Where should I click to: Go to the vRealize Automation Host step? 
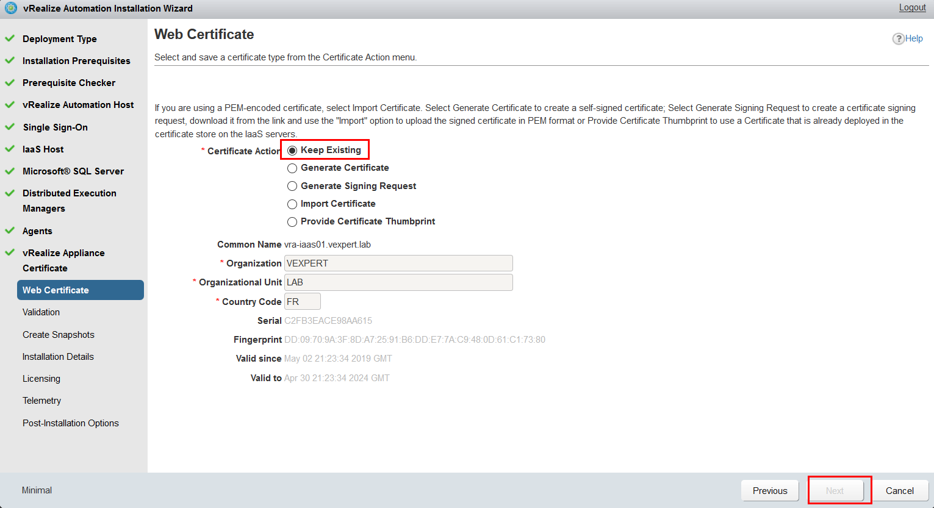78,105
